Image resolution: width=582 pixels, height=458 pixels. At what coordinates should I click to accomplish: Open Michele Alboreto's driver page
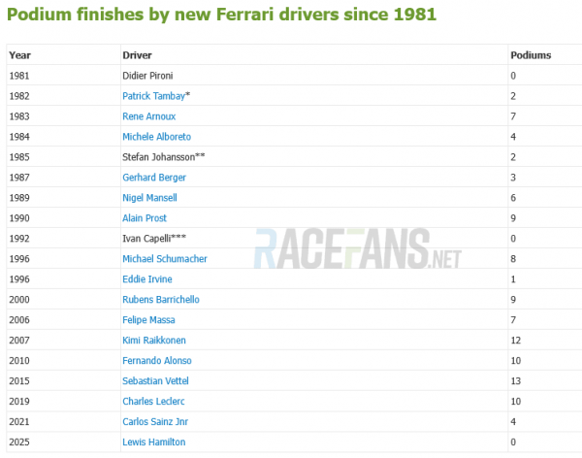coord(157,137)
